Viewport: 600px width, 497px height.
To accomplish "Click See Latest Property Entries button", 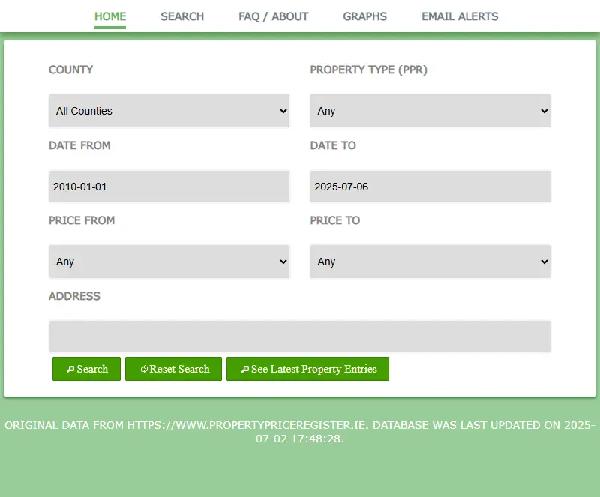I will point(307,369).
